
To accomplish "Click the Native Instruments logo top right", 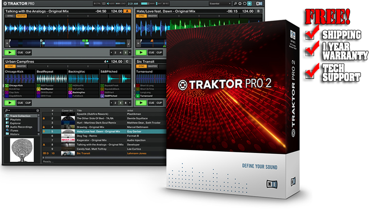I will pyautogui.click(x=259, y=3).
